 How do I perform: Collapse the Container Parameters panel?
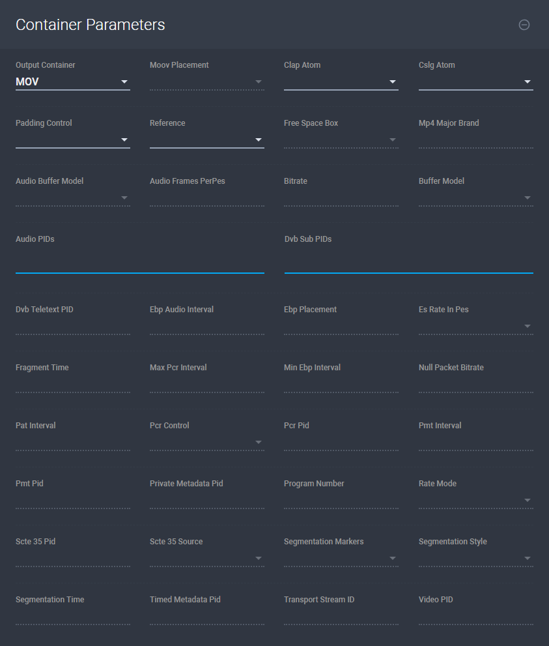tap(524, 25)
